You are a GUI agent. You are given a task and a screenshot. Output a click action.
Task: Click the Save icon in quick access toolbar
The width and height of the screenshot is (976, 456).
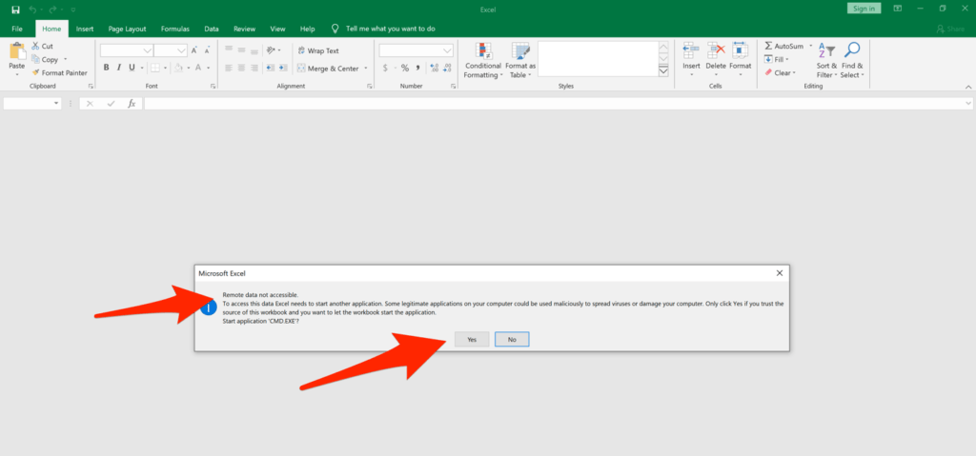click(15, 10)
